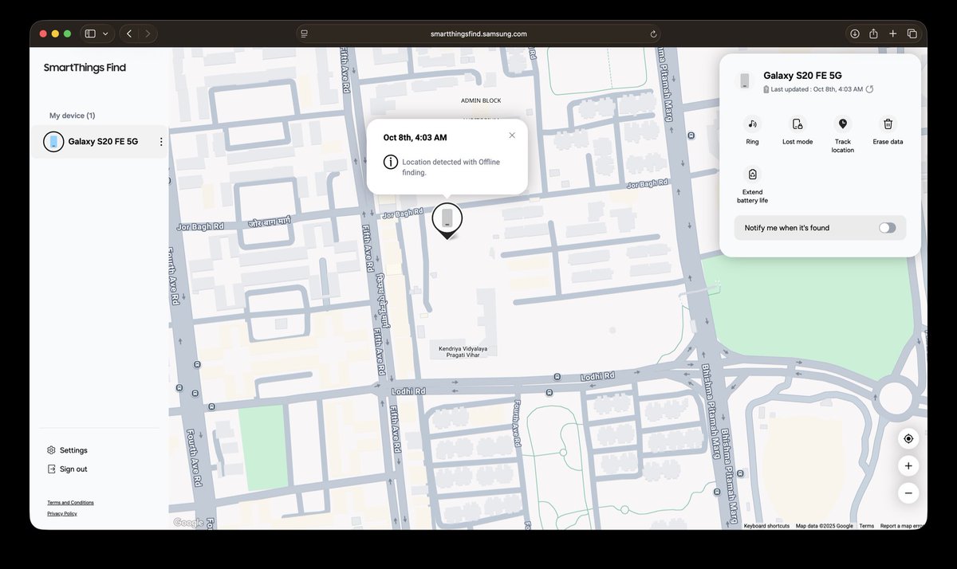Screen dimensions: 957x569
Task: Zoom in on the map
Action: [x=908, y=466]
